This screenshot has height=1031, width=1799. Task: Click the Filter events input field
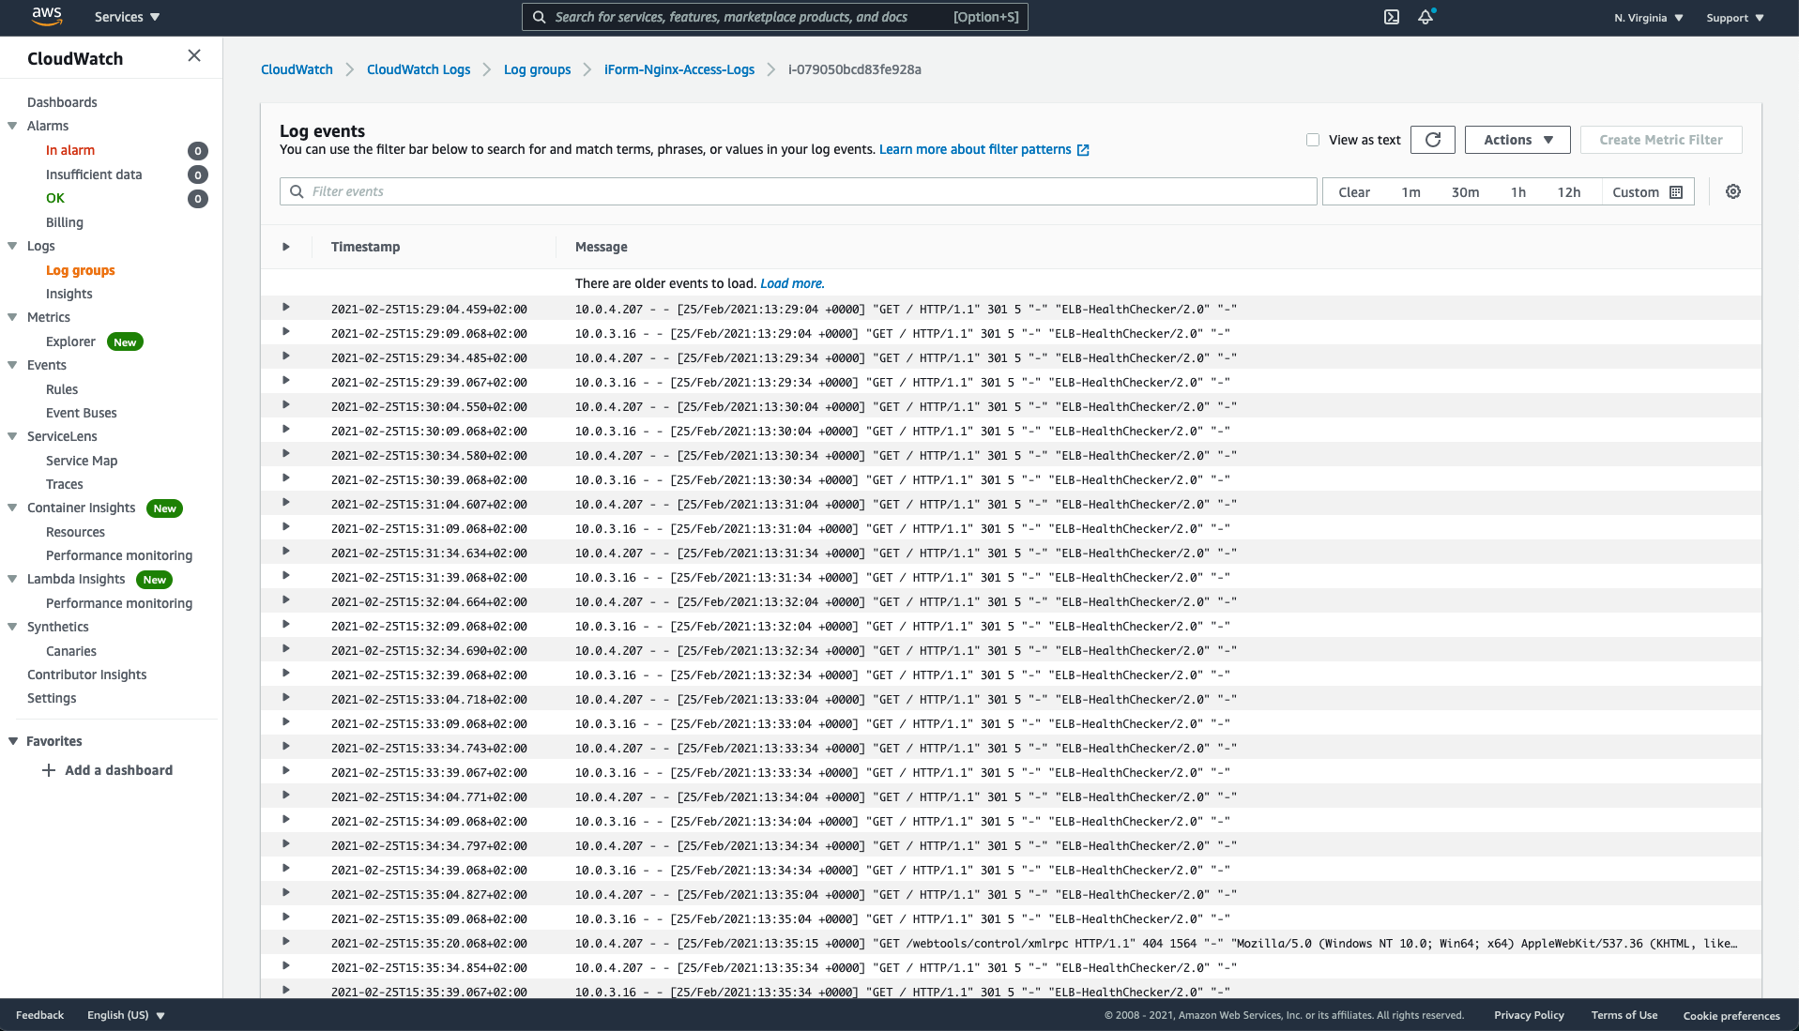[x=798, y=191]
